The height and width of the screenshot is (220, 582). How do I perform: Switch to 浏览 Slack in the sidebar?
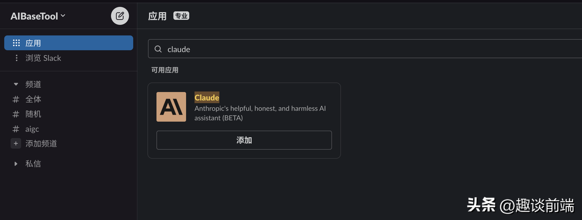(43, 58)
